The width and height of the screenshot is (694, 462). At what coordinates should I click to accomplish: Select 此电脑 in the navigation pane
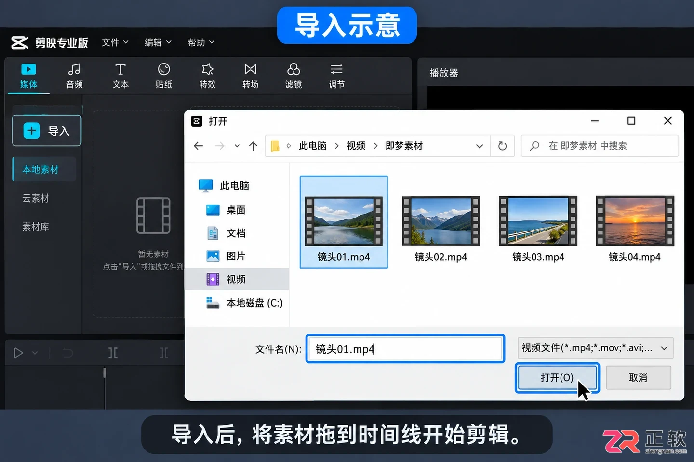coord(225,186)
